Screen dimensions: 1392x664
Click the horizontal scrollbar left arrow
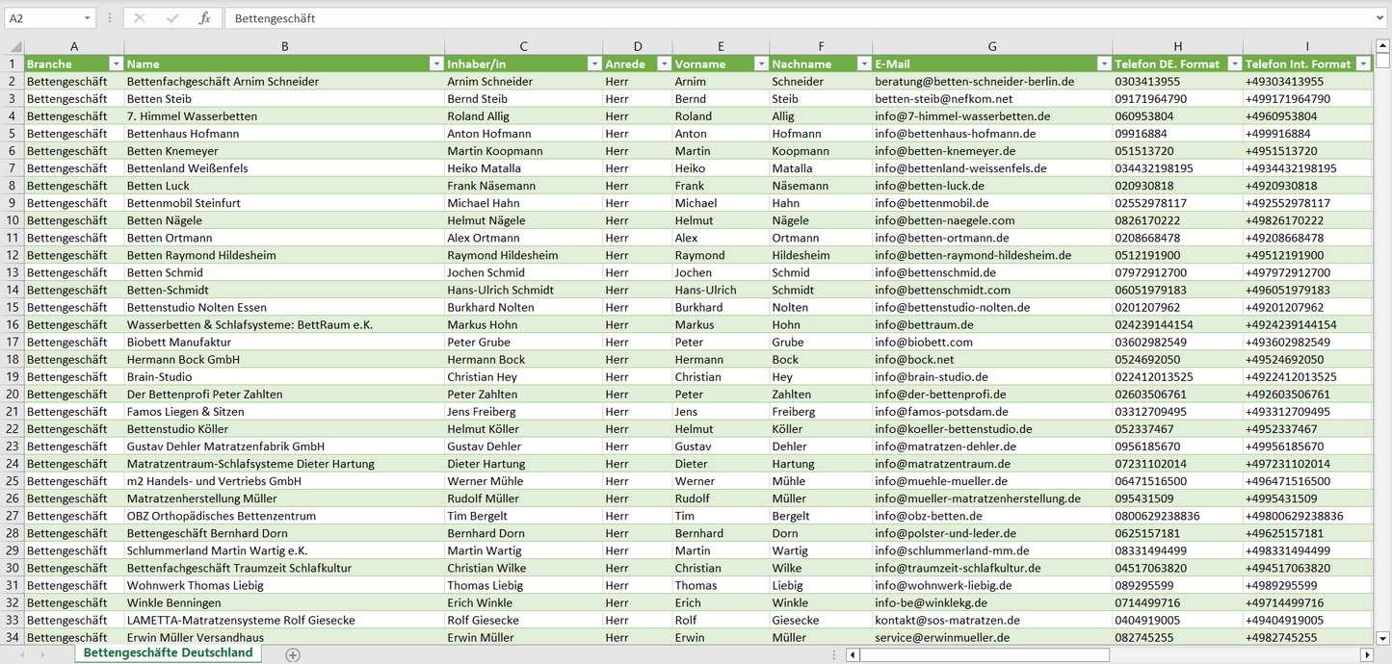(x=853, y=654)
